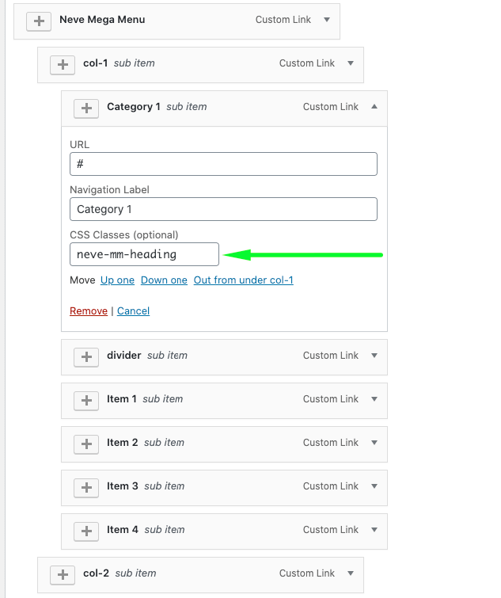The width and height of the screenshot is (501, 598).
Task: Click the Down one move link
Action: (x=164, y=280)
